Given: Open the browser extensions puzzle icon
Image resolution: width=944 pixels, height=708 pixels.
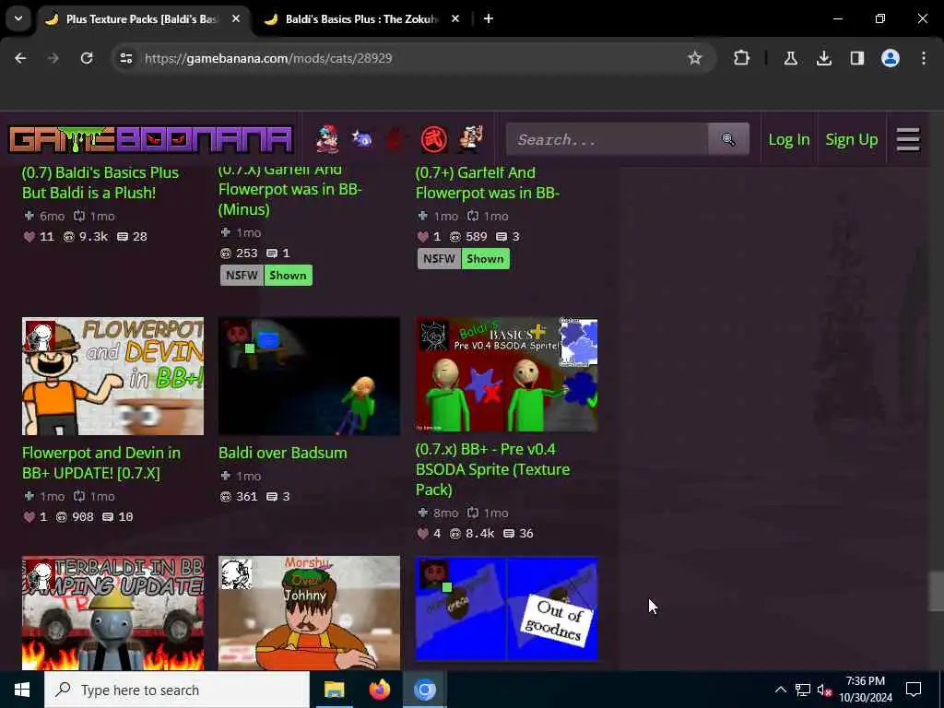Looking at the screenshot, I should pyautogui.click(x=742, y=58).
